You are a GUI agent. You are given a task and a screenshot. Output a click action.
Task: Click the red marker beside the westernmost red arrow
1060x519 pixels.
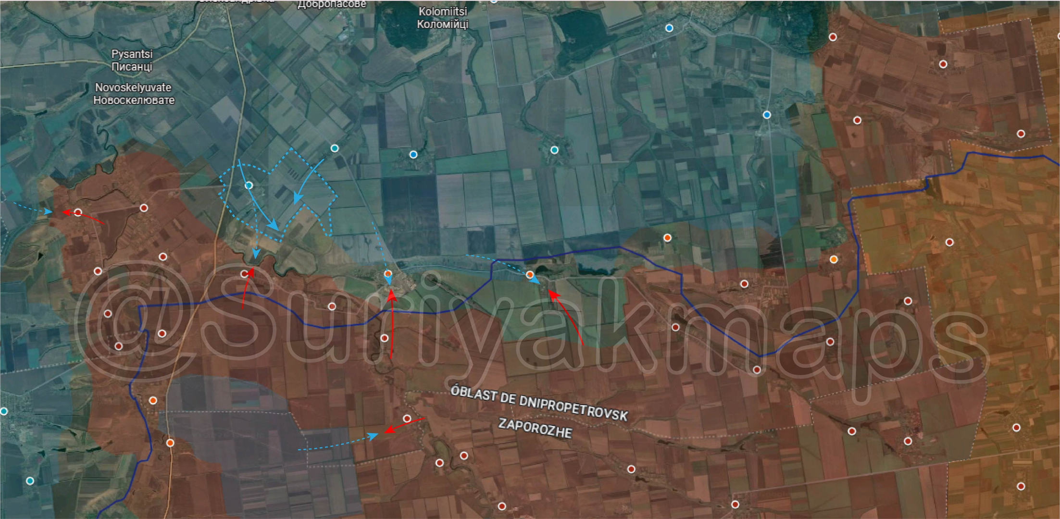click(x=78, y=212)
